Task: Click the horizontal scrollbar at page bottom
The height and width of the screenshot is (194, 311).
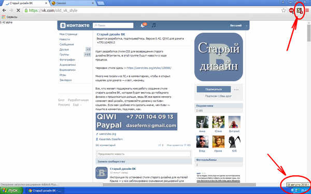Action: click(179, 185)
